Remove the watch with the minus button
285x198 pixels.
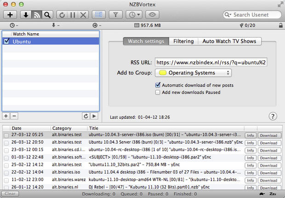pyautogui.click(x=14, y=116)
